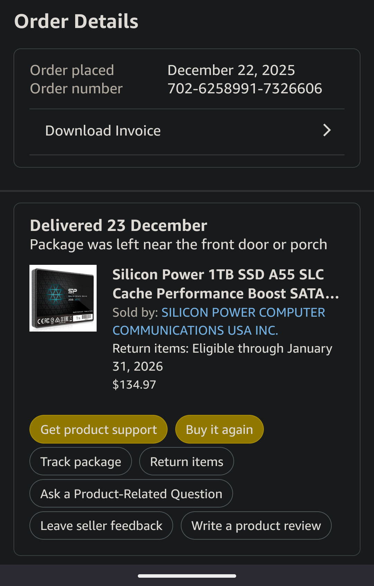Tap Ask a Product-Related Question
374x586 pixels.
point(131,494)
